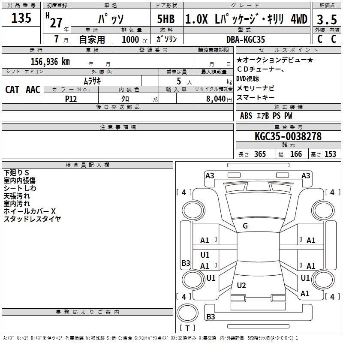Click the B3 mark on the rear bumper

click(211, 316)
